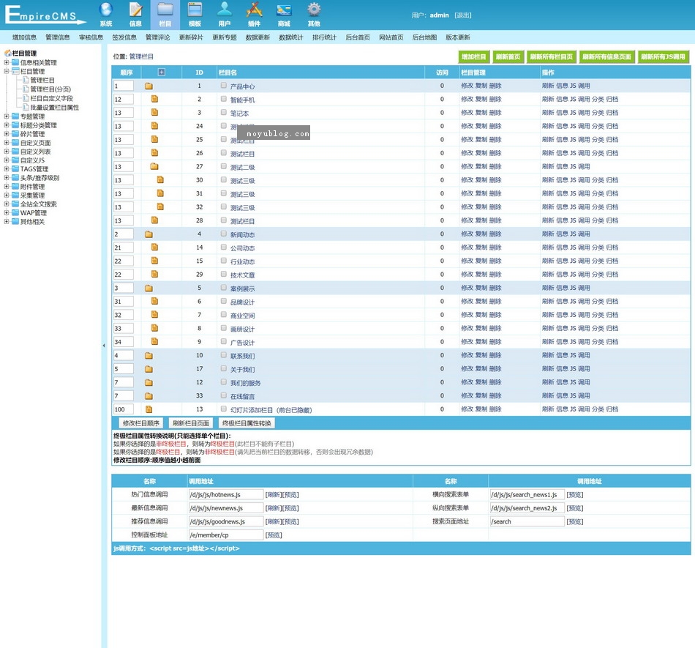Image resolution: width=695 pixels, height=648 pixels.
Task: Click the 栏目管理 home icon in sidebar
Action: tap(8, 53)
